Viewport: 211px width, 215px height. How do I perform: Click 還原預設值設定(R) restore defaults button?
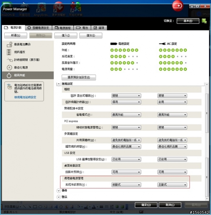pyautogui.click(x=79, y=77)
